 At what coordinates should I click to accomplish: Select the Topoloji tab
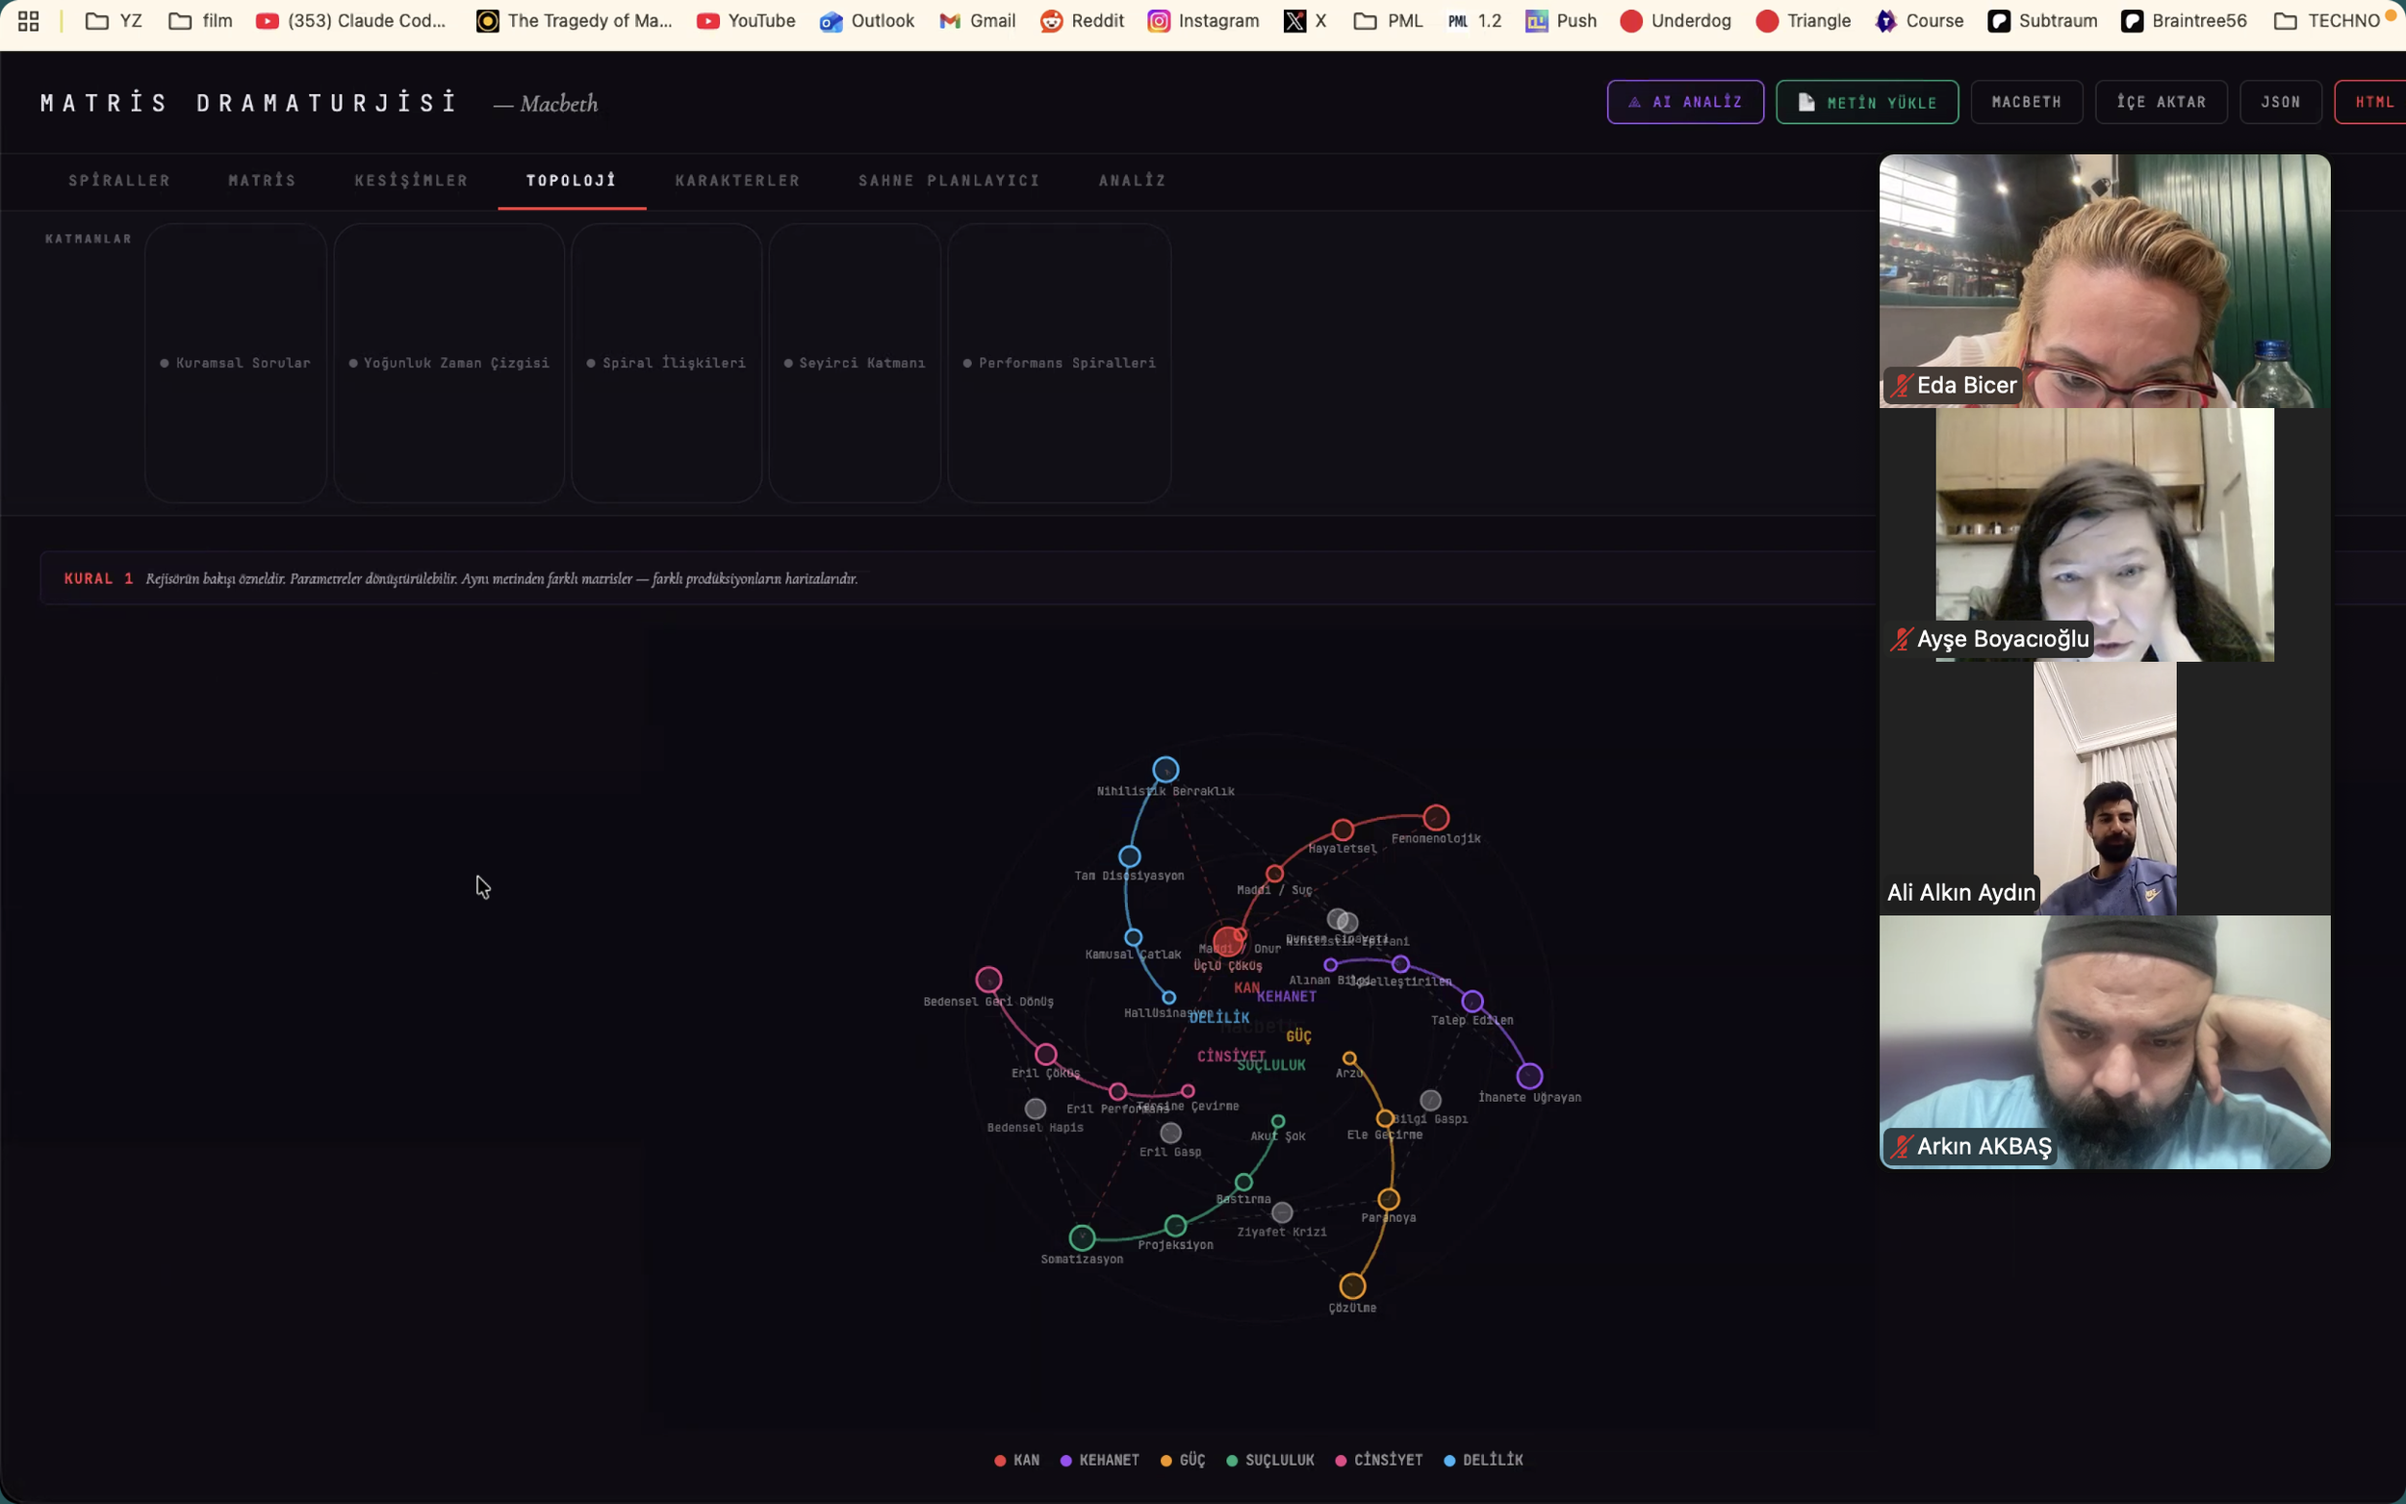[x=571, y=180]
